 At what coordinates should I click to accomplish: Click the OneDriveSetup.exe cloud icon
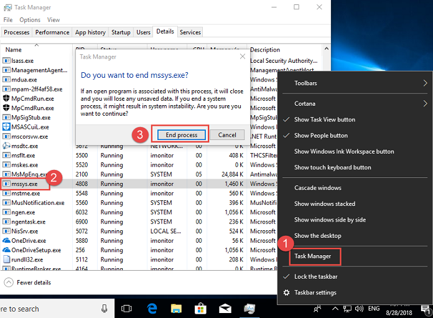(x=6, y=250)
